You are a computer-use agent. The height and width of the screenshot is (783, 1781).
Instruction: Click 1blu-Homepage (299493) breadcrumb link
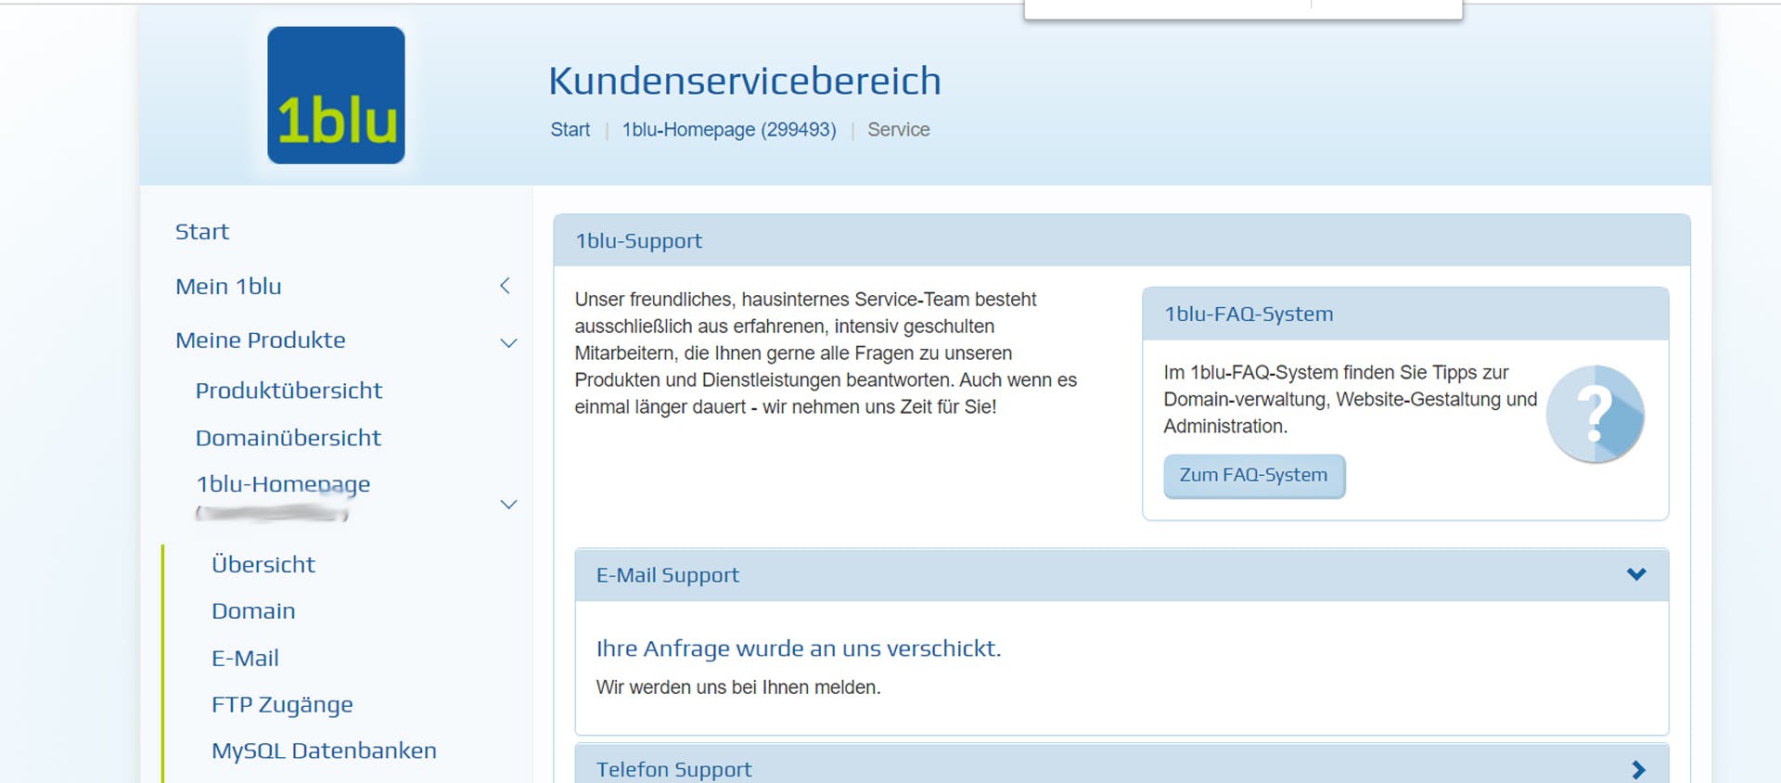(x=729, y=130)
